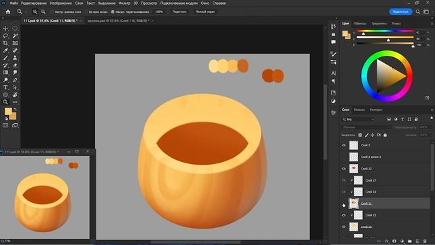
Task: Enable the 'Во всех окнах' checkbox
Action: coord(86,12)
